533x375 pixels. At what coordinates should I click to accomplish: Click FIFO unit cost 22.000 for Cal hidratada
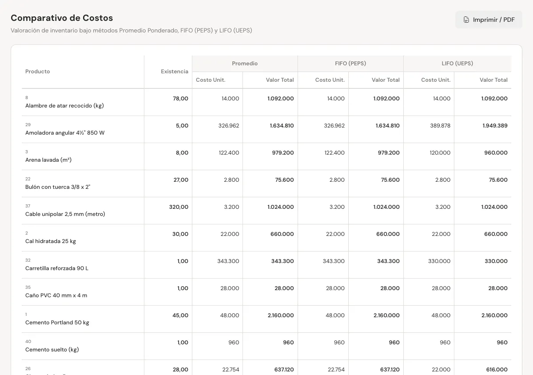coord(335,234)
